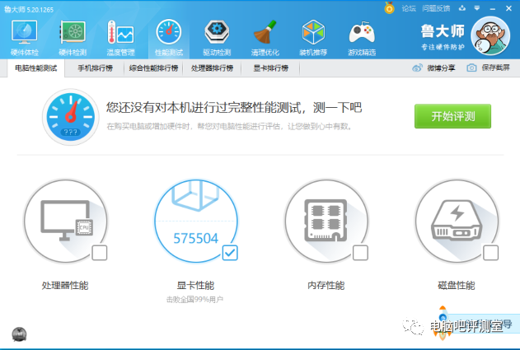Click the gold medal icon in title bar

click(x=389, y=8)
